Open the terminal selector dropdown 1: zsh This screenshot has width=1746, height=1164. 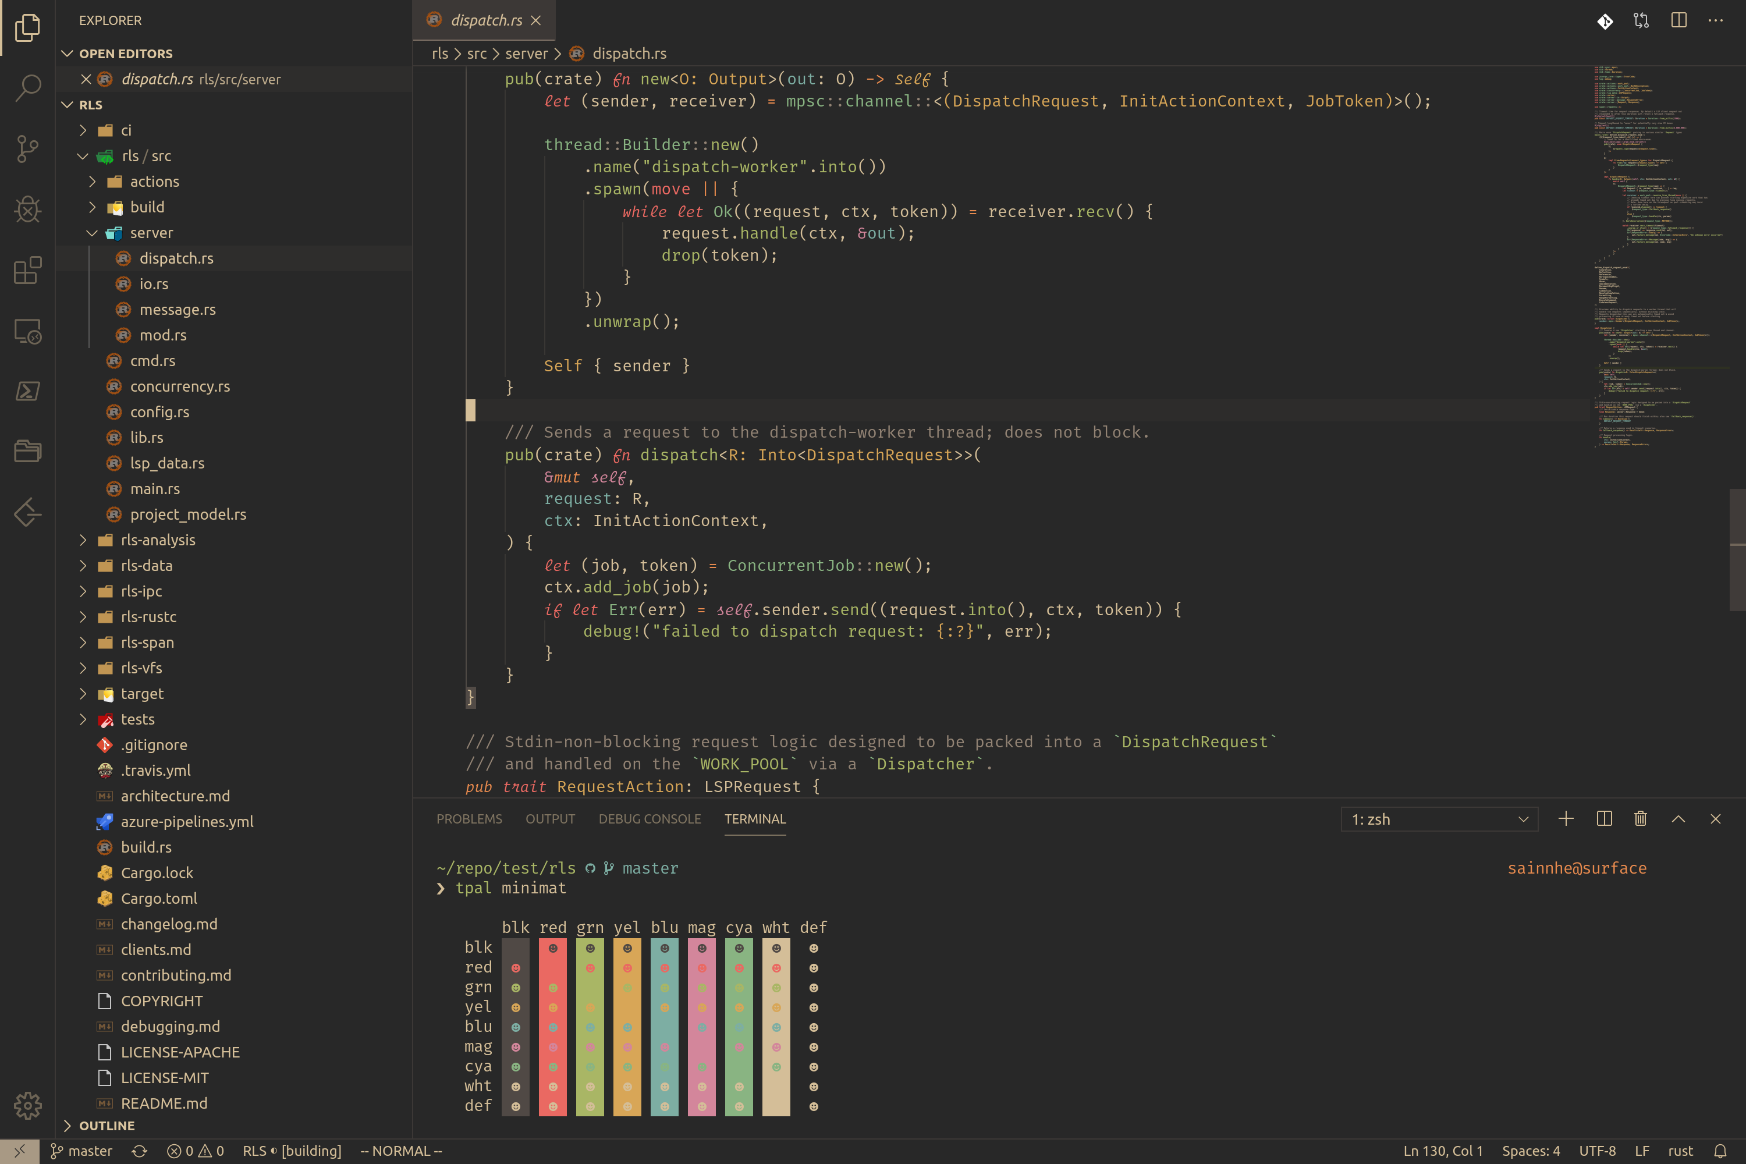click(x=1439, y=819)
